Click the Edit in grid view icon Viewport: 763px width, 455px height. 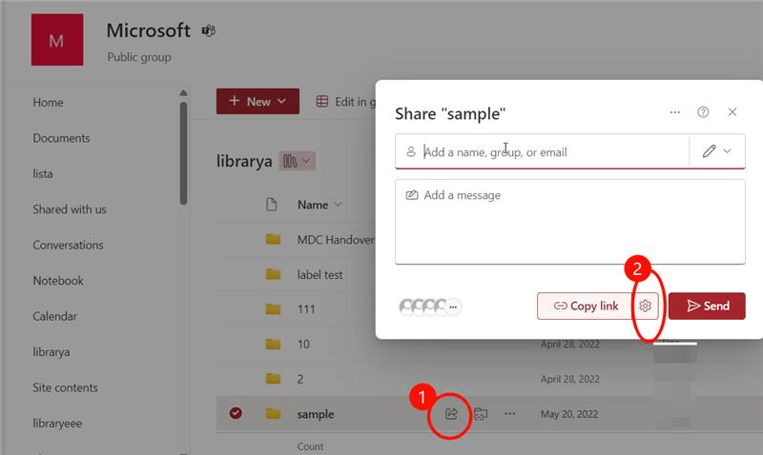click(x=322, y=102)
